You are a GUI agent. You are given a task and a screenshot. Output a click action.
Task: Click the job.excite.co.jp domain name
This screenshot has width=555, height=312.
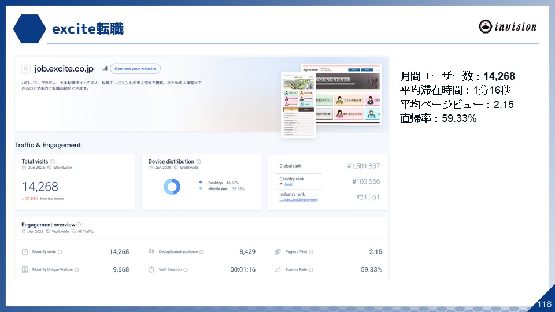pyautogui.click(x=64, y=69)
